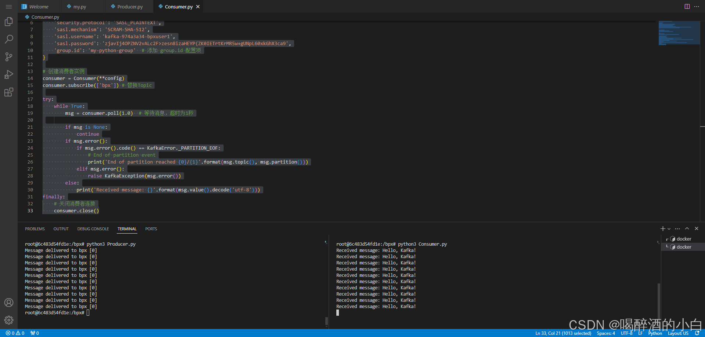The height and width of the screenshot is (337, 705).
Task: Click the editor minimap code preview
Action: [x=679, y=33]
